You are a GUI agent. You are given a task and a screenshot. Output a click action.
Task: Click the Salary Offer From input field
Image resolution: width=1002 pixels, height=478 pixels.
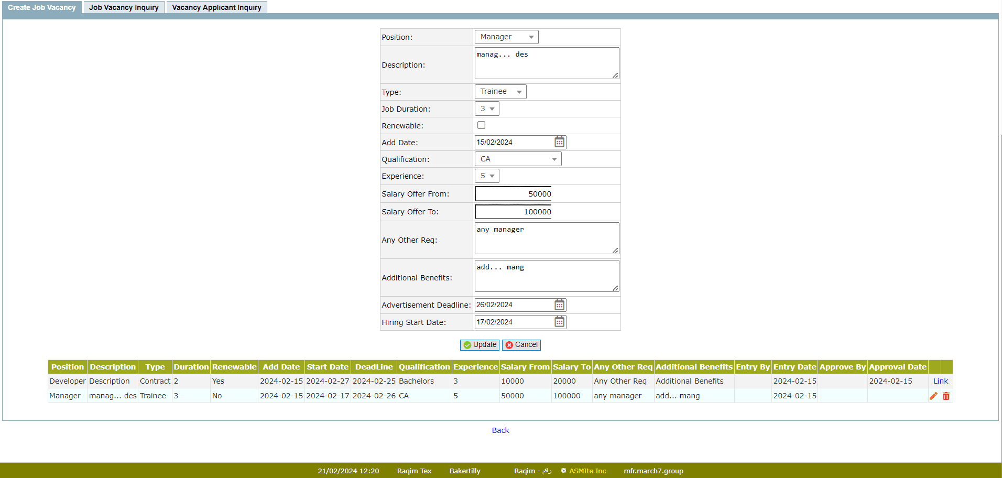513,194
